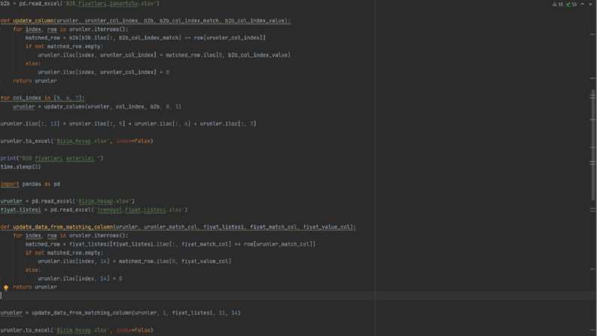This screenshot has width=597, height=336.
Task: Click the vertical scrollbar thumb of the editor
Action: (592, 145)
